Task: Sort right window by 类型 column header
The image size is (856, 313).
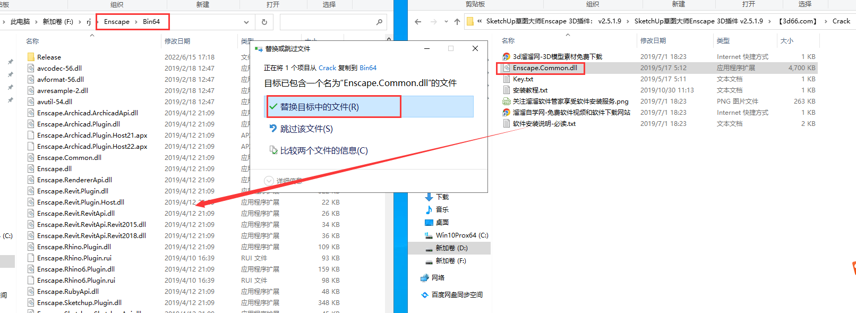Action: (723, 40)
